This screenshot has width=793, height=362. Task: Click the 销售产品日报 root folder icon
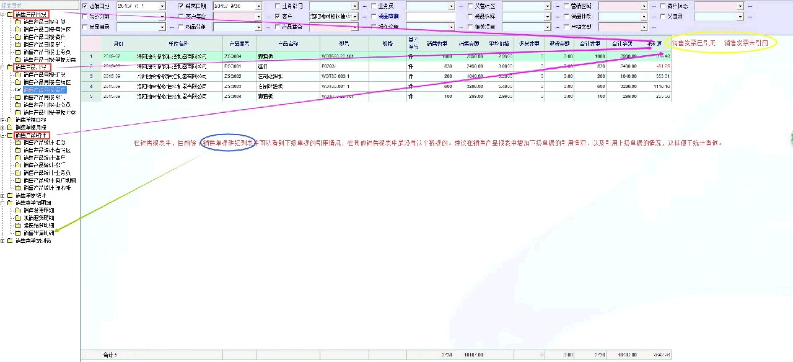[10, 14]
